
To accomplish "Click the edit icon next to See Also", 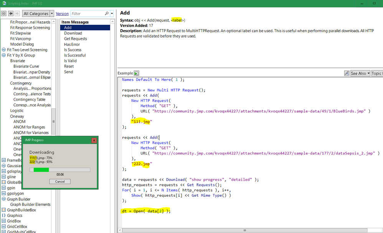I will click(347, 73).
